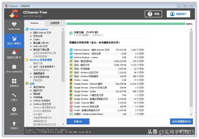
Task: Click the Firefox icon in the Cookie row
Action: coord(71,80)
